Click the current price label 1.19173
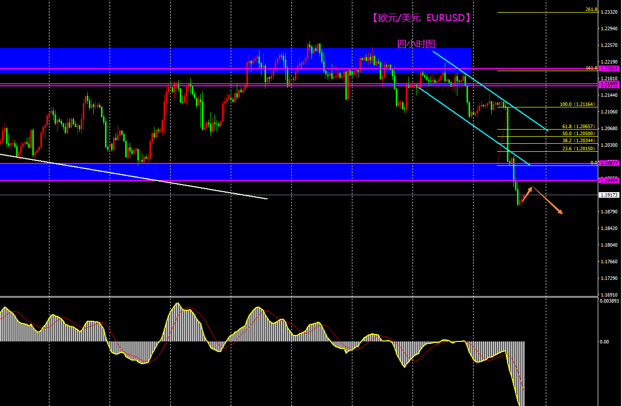Image resolution: width=622 pixels, height=406 pixels. point(609,195)
